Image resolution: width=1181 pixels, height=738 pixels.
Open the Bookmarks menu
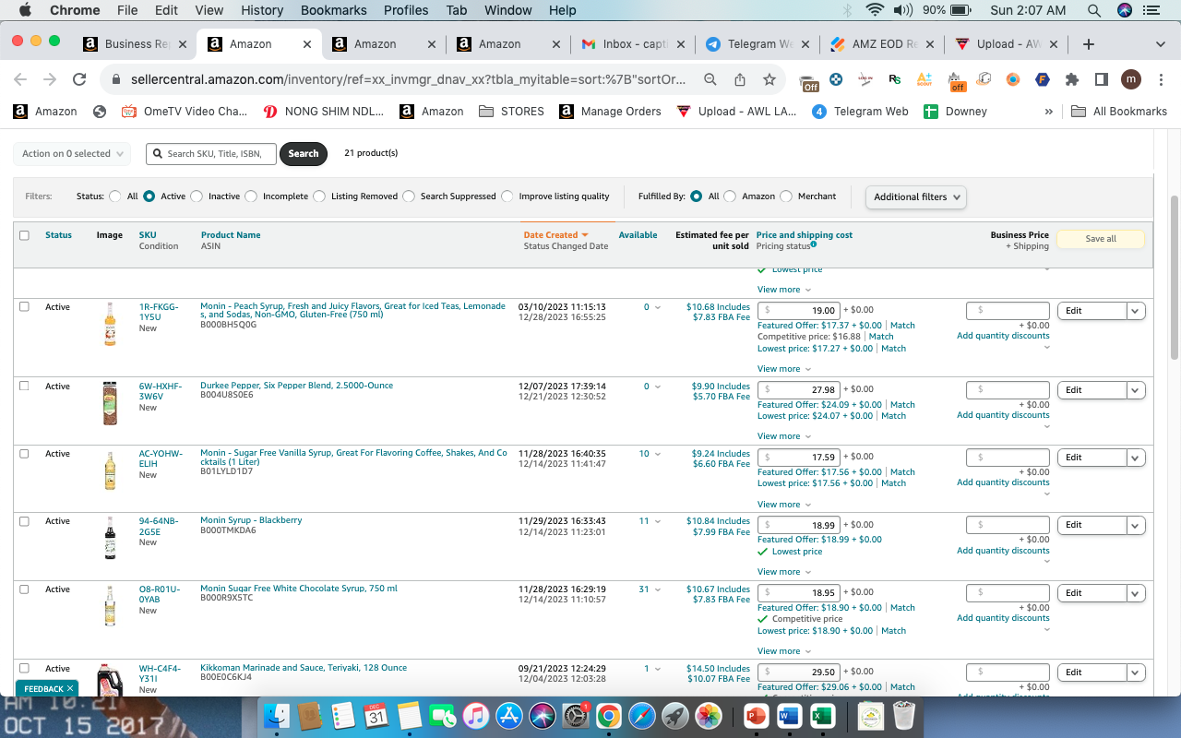coord(332,10)
